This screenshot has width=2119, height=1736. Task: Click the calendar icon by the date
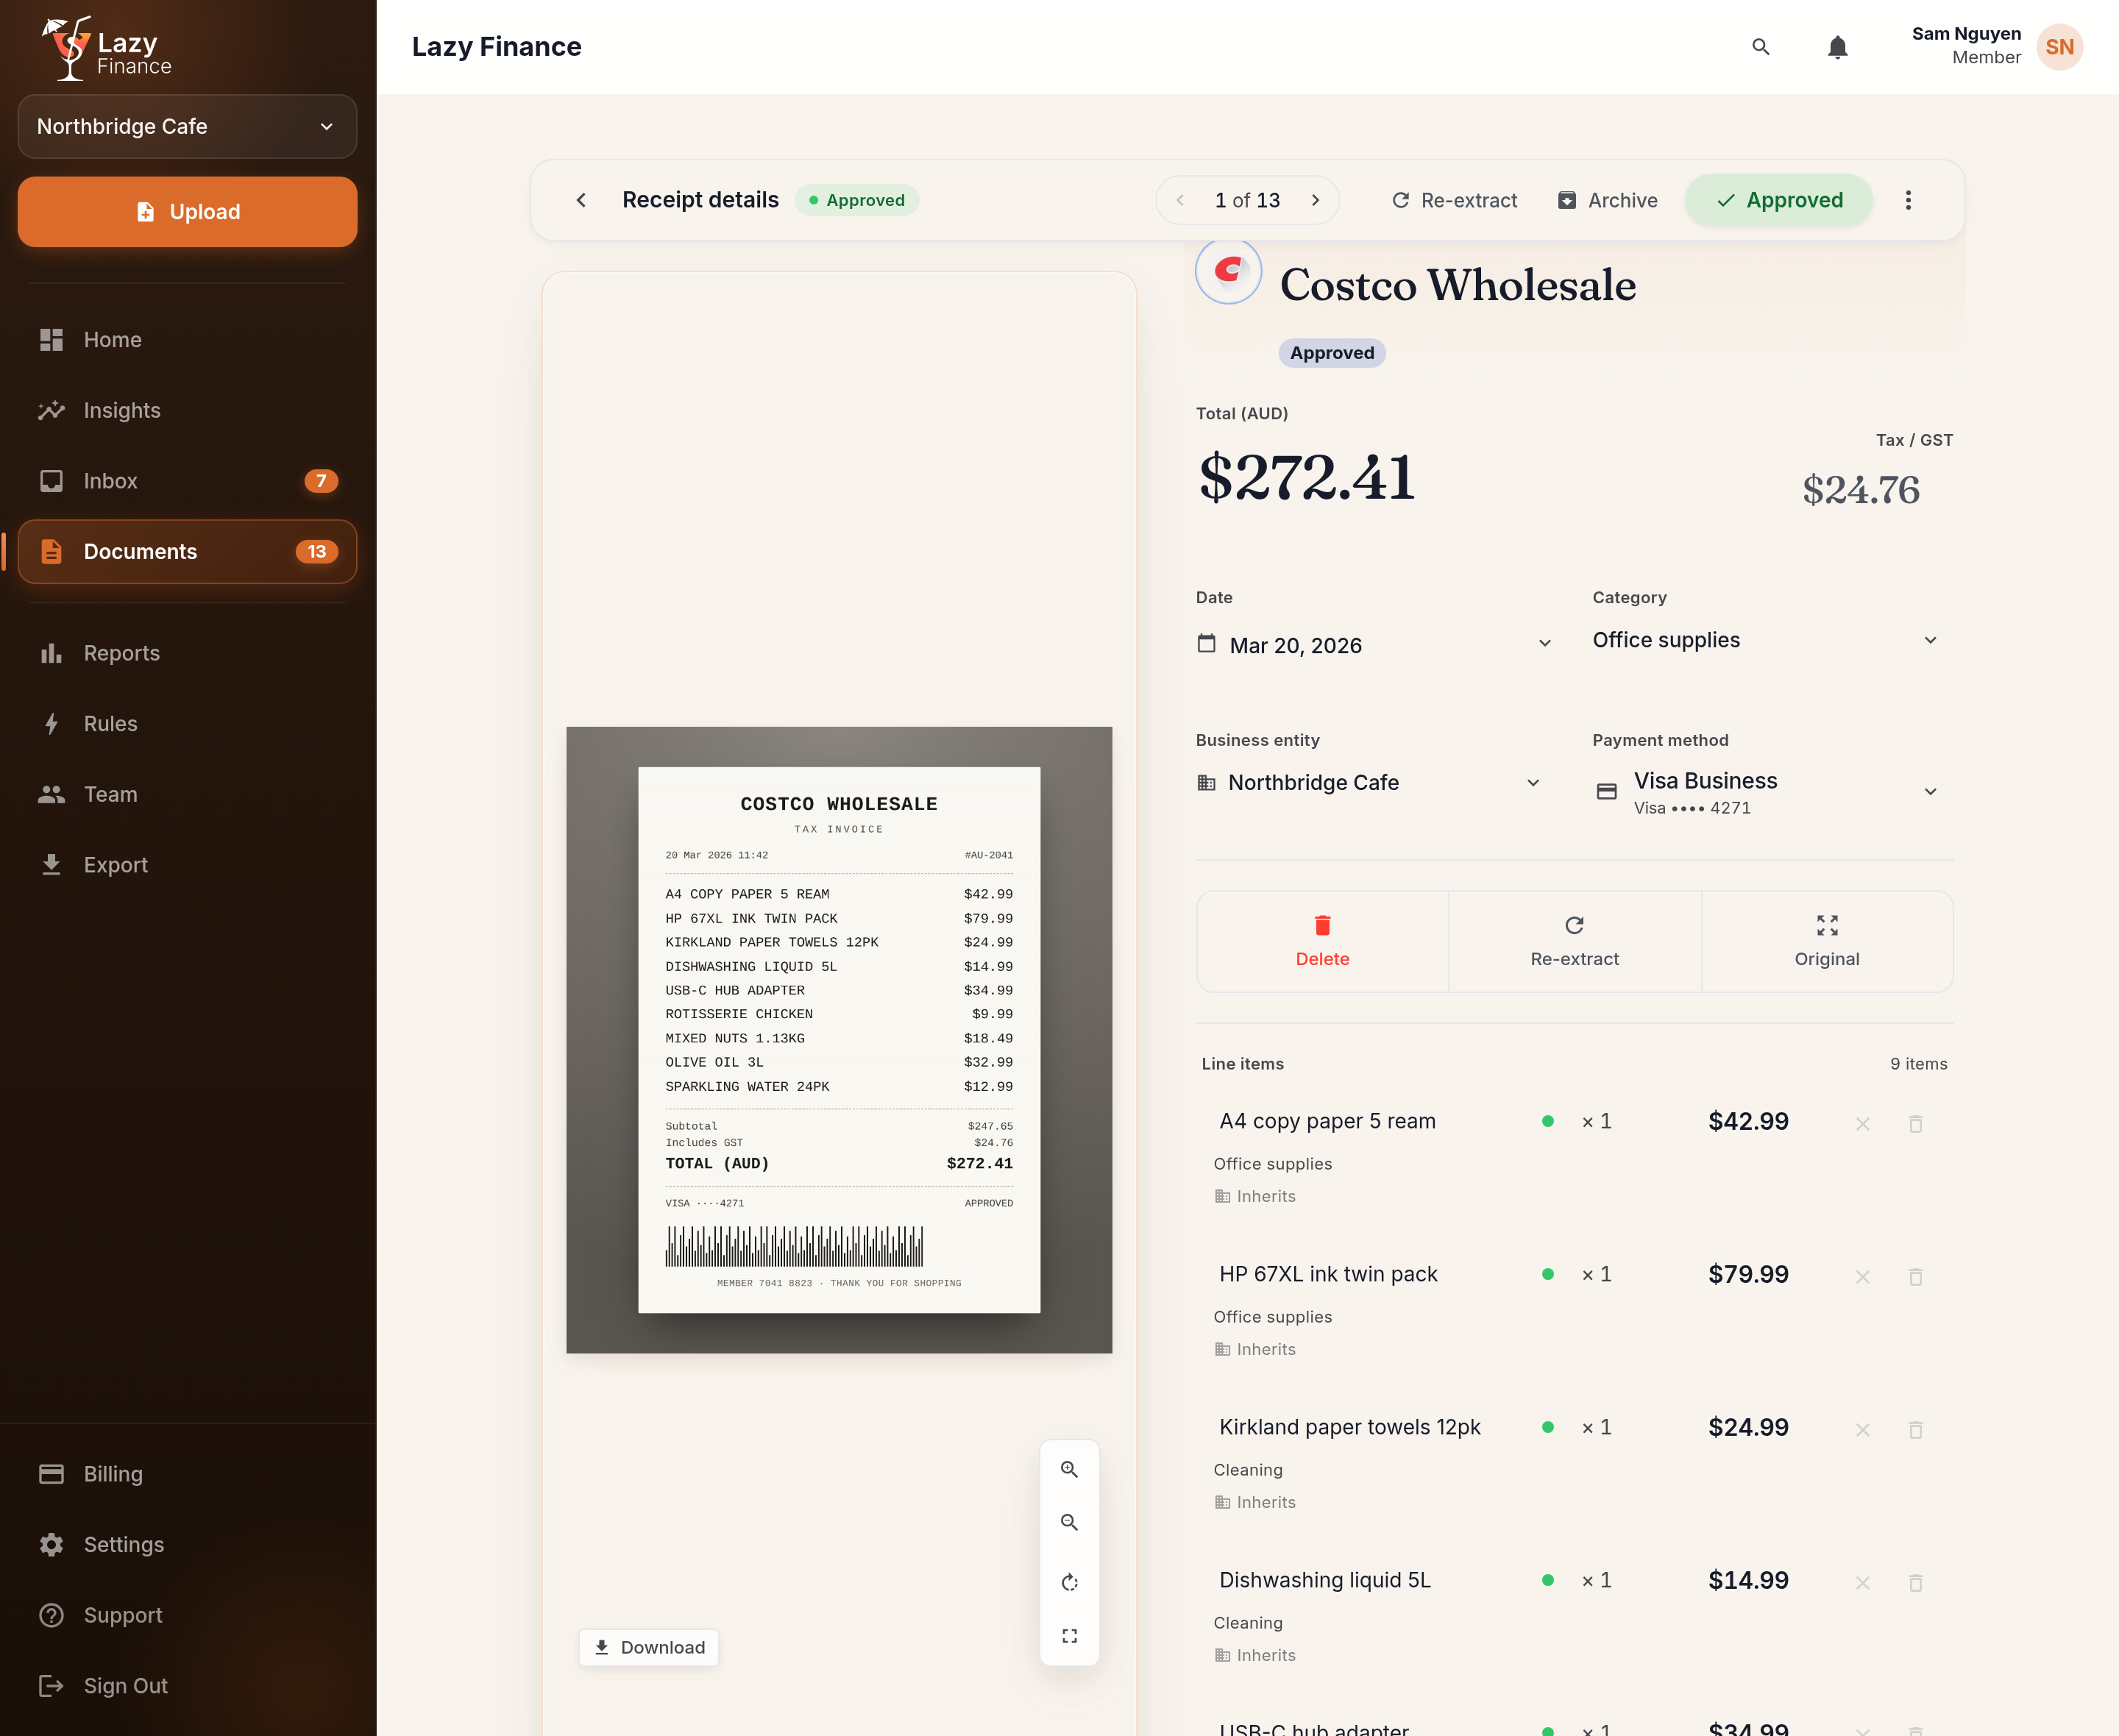tap(1206, 644)
